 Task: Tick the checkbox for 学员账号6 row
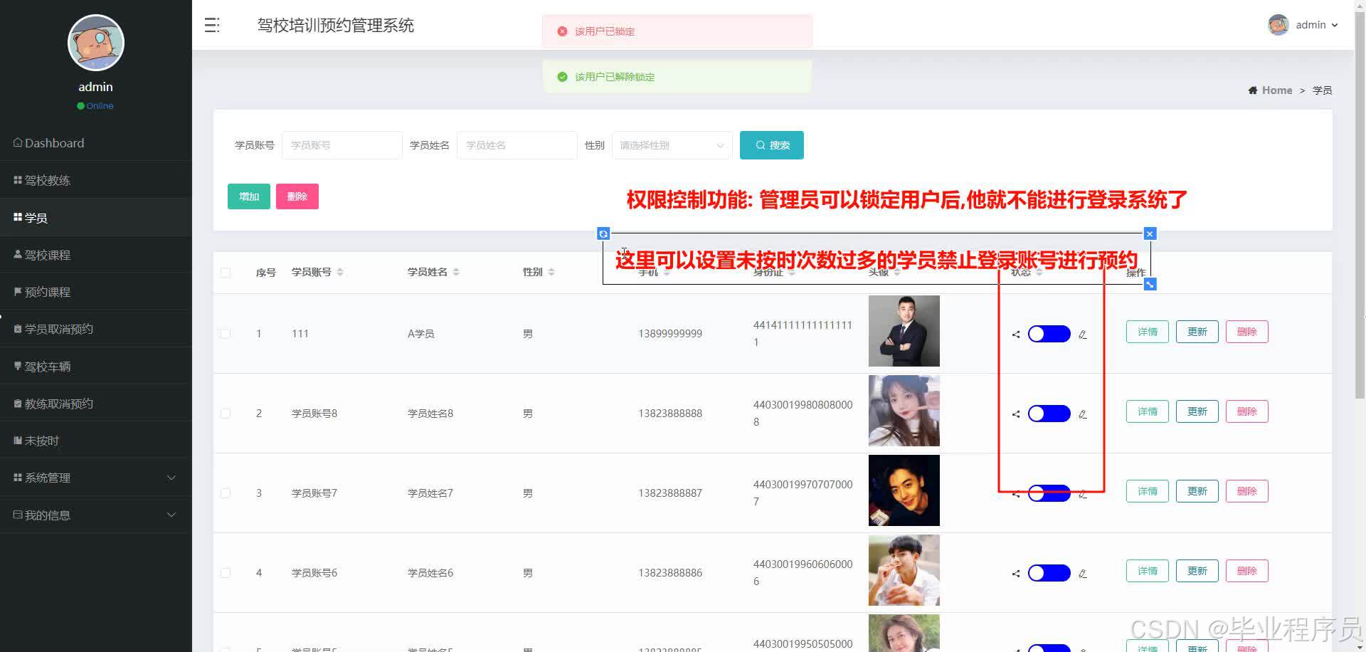(226, 573)
